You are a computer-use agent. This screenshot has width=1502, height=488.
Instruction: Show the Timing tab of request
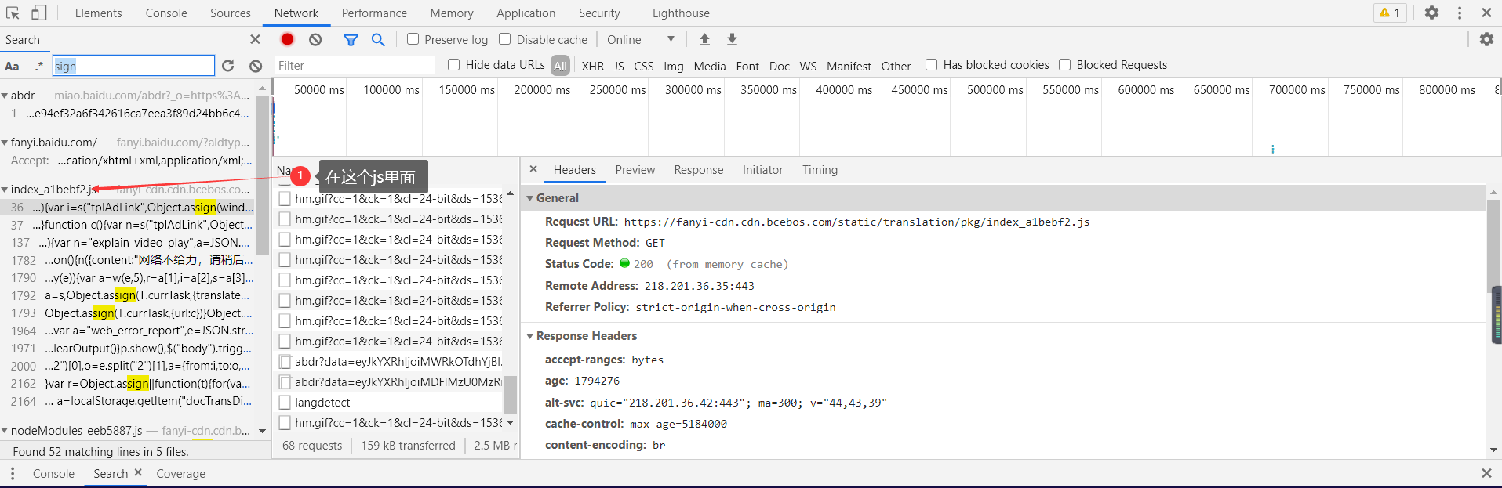click(x=820, y=169)
